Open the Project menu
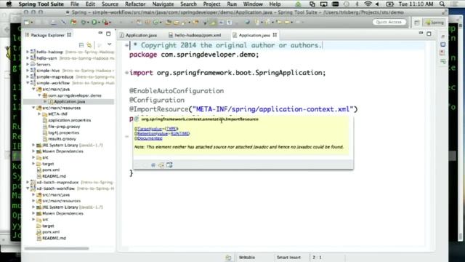This screenshot has width=465, height=262. [x=211, y=4]
